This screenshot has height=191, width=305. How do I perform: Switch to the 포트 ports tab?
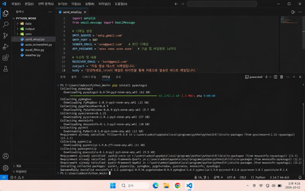118,77
